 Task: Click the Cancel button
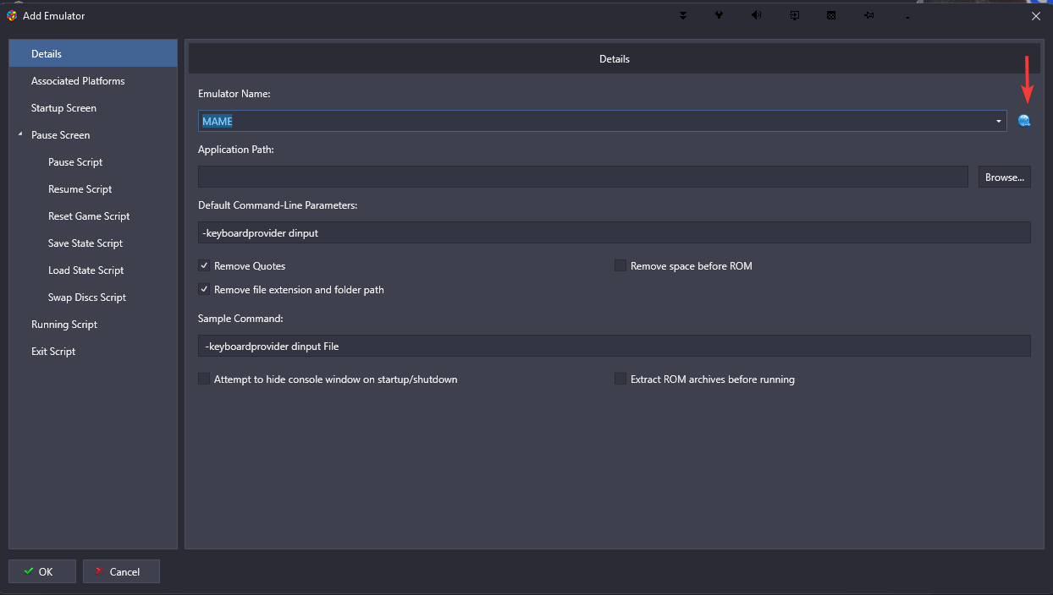(121, 571)
